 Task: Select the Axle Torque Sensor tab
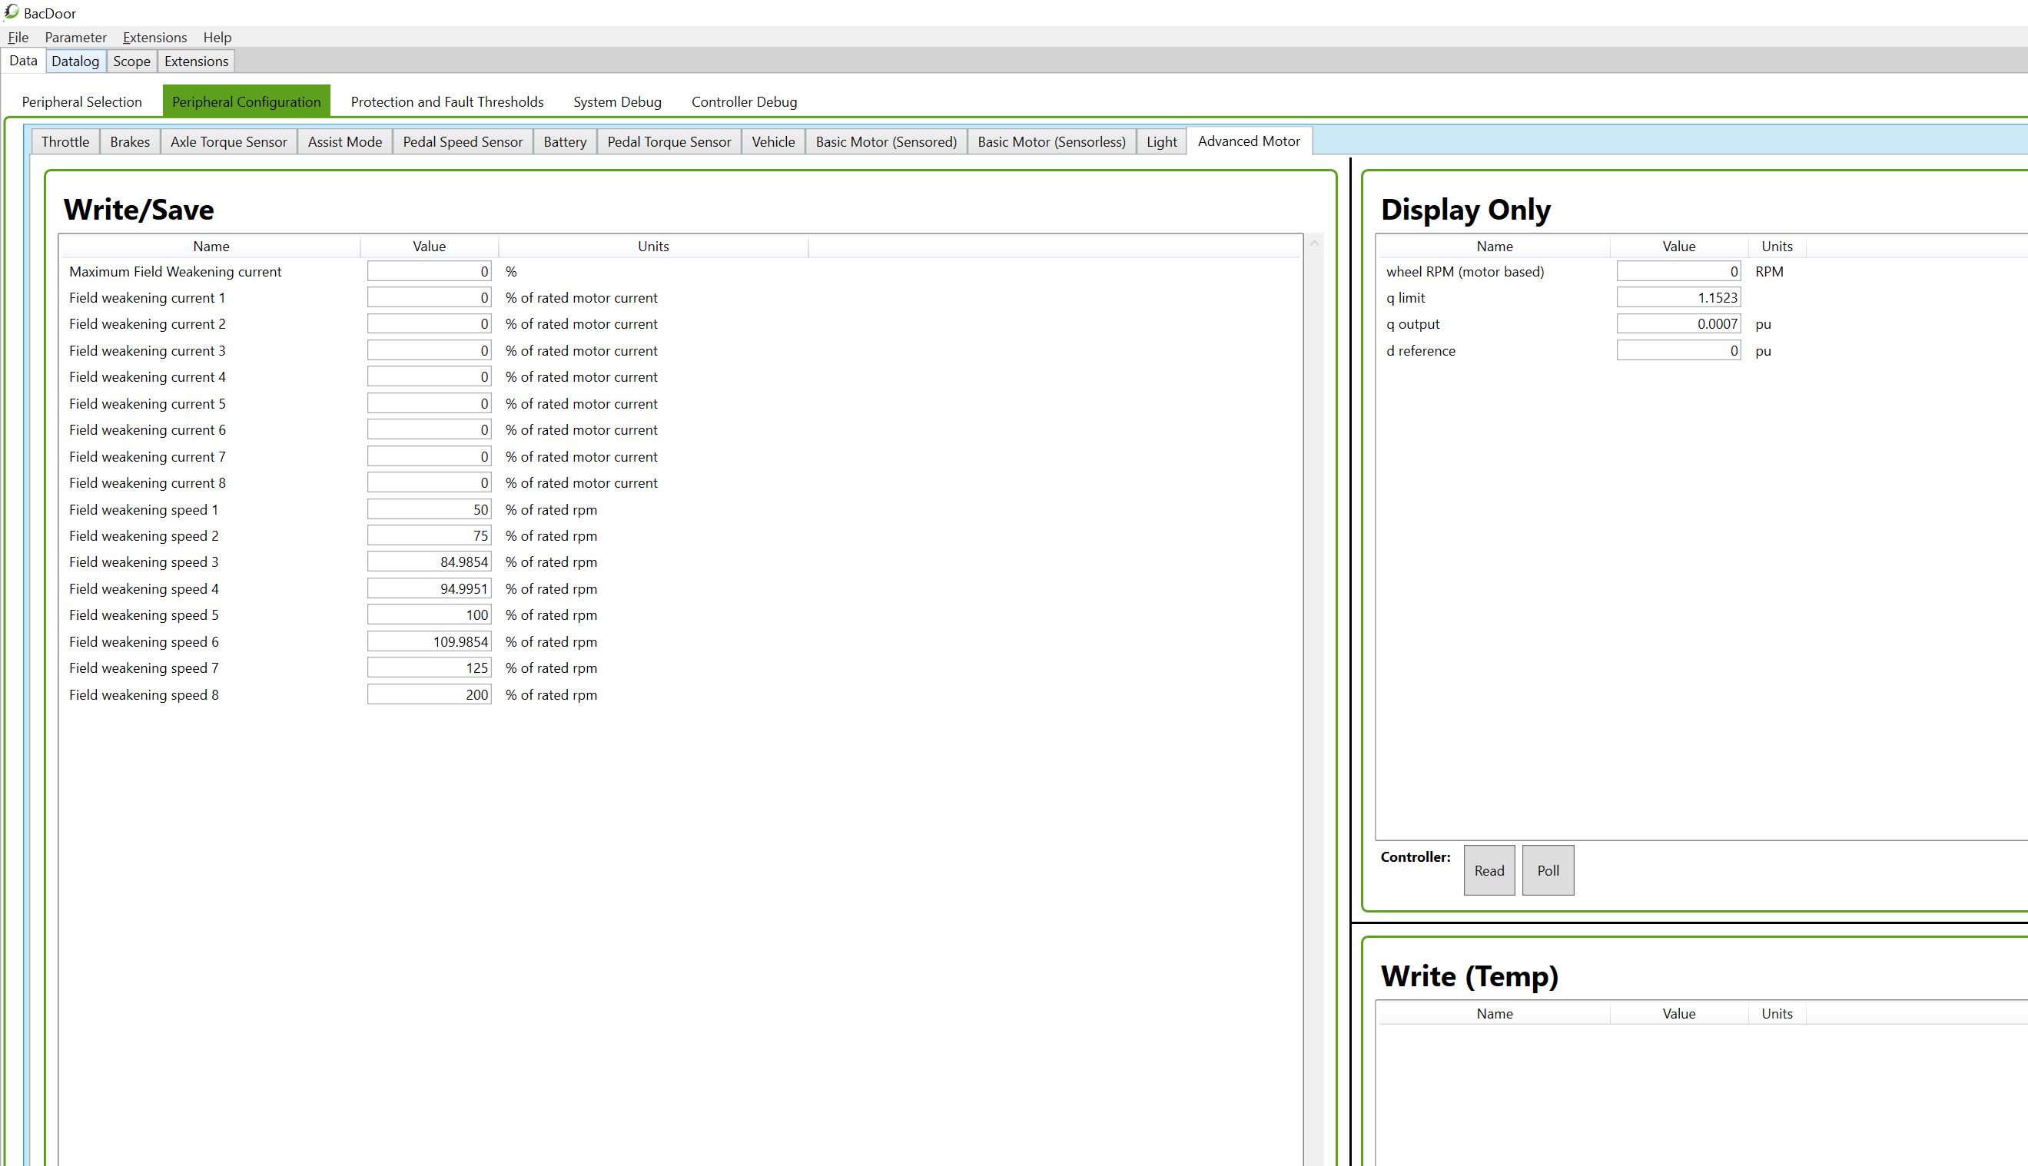click(x=228, y=142)
